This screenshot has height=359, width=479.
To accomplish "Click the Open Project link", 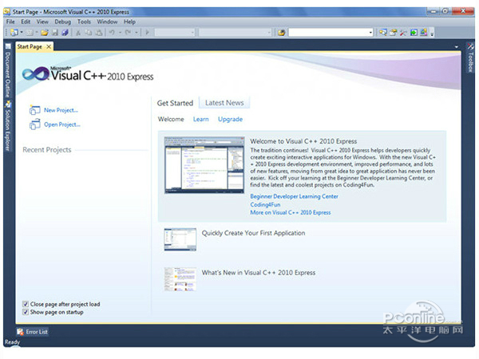I will click(x=62, y=124).
